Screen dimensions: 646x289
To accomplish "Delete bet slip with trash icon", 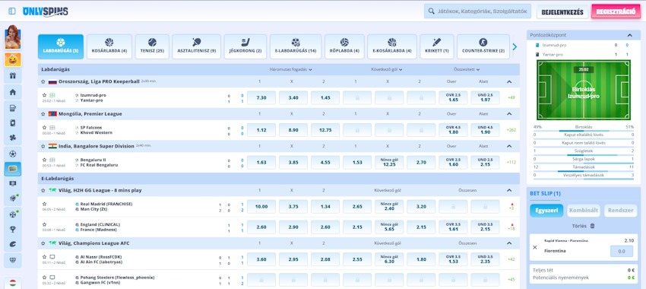I will tap(593, 226).
